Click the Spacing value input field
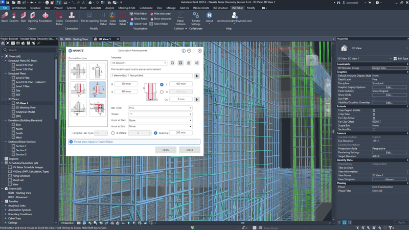Image resolution: width=409 pixels, height=230 pixels. tap(180, 133)
